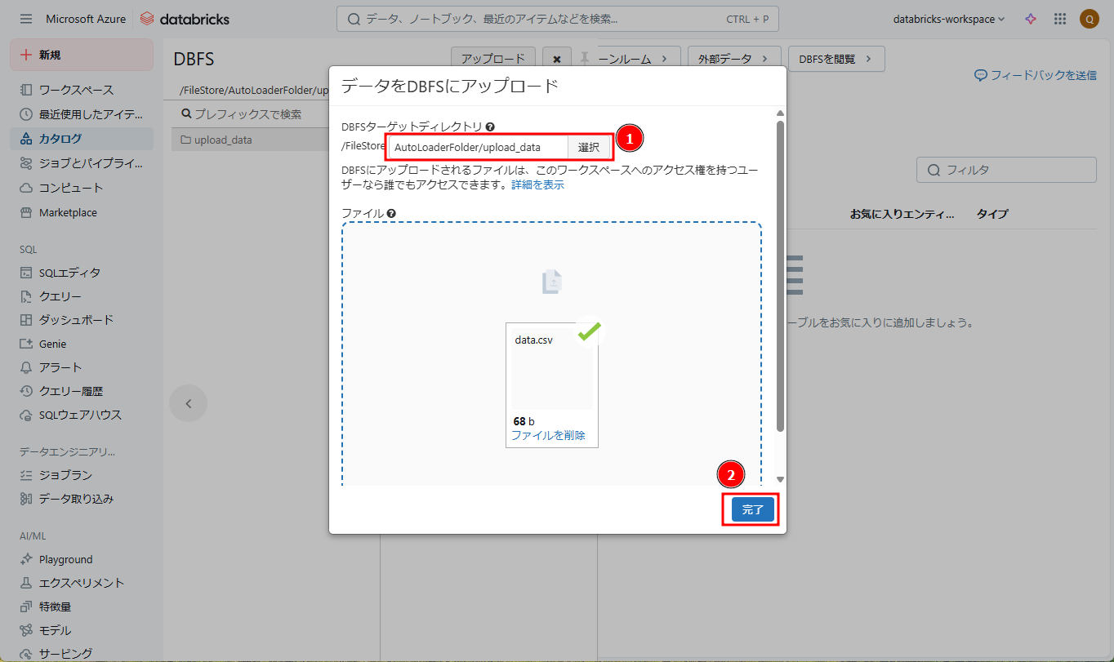Open the DBFSを閲覧 button
This screenshot has height=662, width=1114.
835,59
